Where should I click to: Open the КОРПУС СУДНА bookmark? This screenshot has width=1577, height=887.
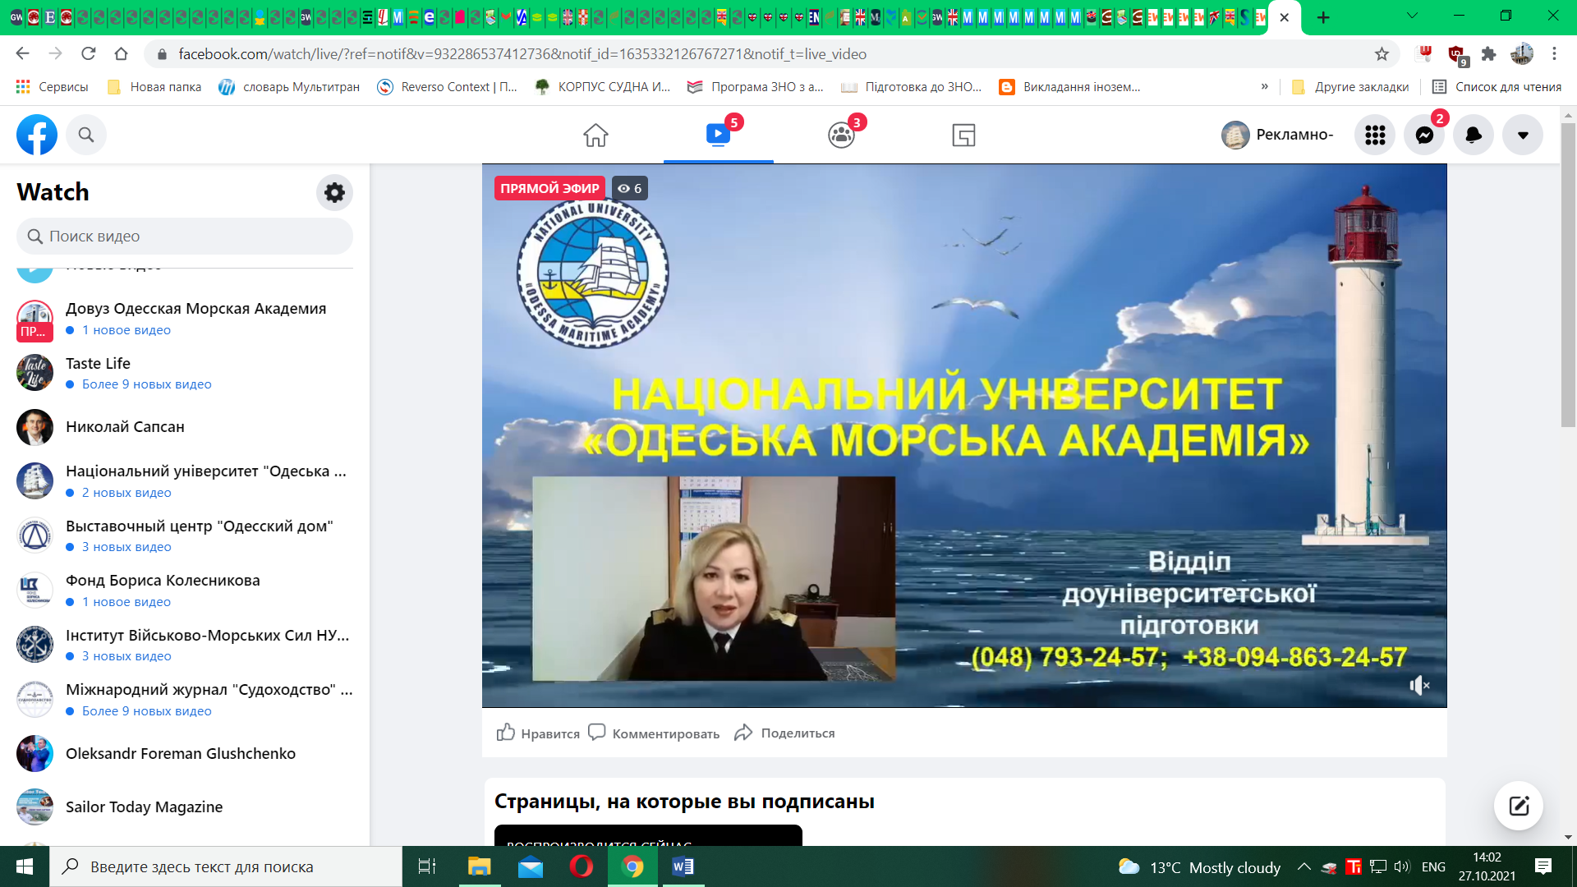(603, 87)
